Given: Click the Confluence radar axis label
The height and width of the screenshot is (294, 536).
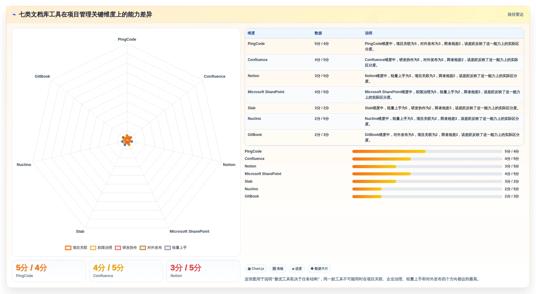Looking at the screenshot, I should (215, 76).
